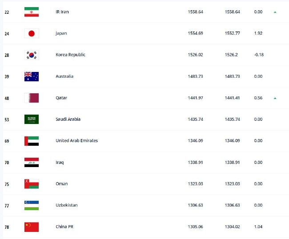This screenshot has width=289, height=239.
Task: Select the Uzbekistan team name
Action: tap(67, 205)
